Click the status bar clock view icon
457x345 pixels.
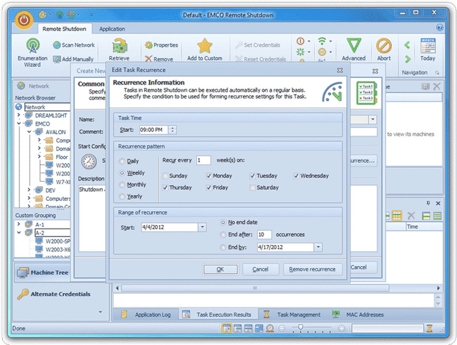click(270, 328)
